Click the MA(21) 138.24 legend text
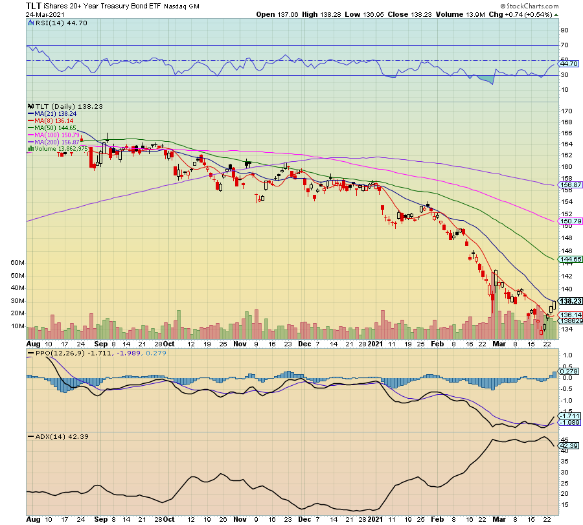The image size is (583, 525). coord(56,114)
